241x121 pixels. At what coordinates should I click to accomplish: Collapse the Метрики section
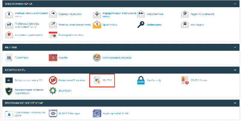[235, 47]
